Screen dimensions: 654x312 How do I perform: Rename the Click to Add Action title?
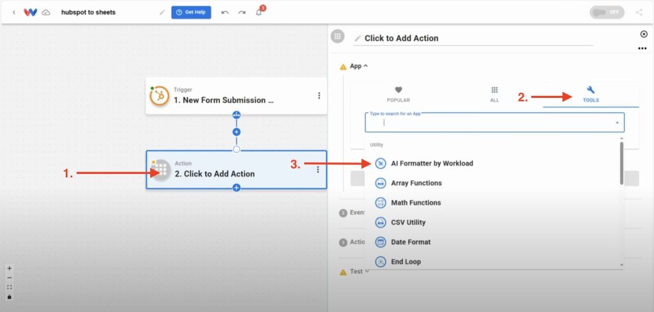click(473, 38)
